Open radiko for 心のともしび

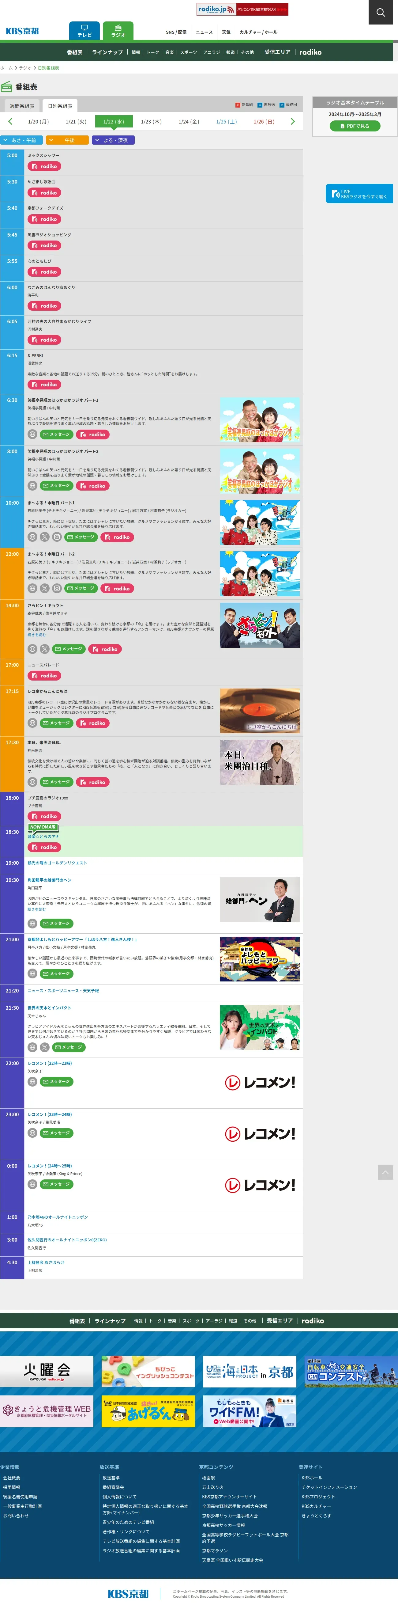pos(44,272)
